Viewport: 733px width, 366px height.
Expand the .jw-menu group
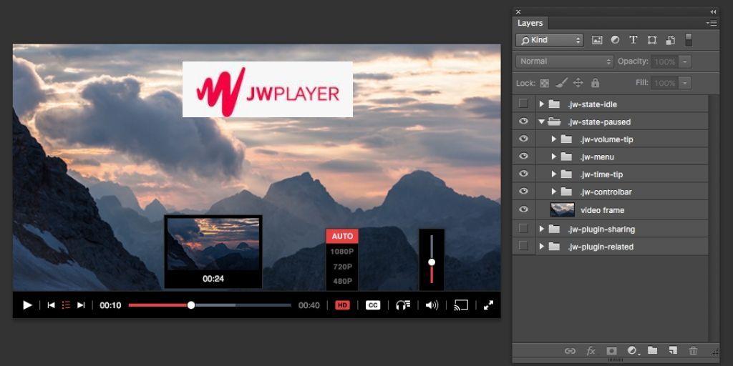click(554, 157)
